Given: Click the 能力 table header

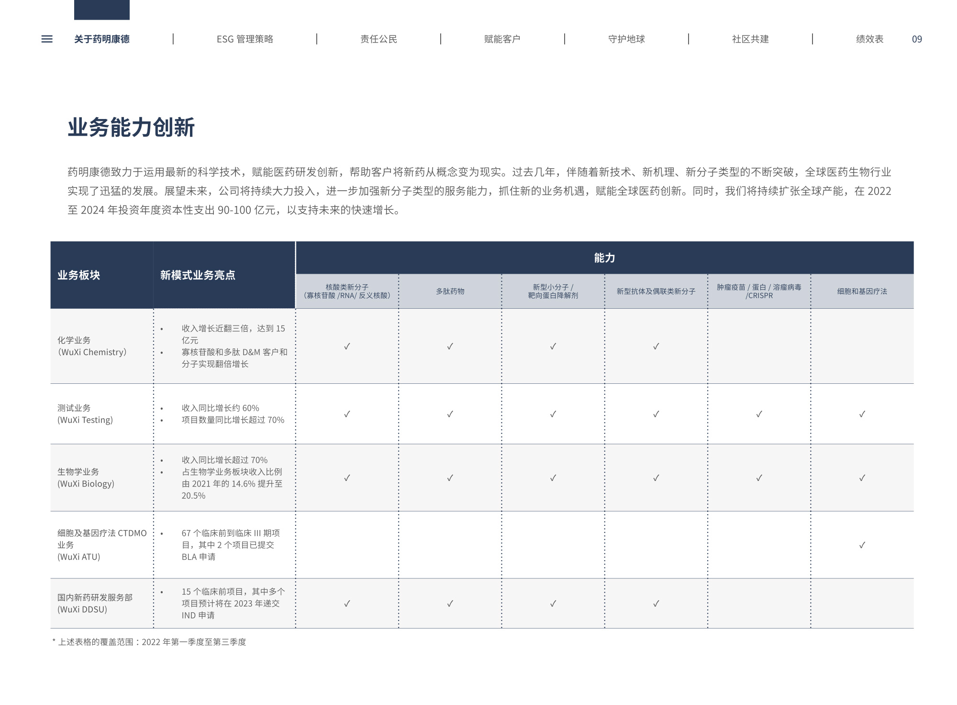Looking at the screenshot, I should (x=604, y=258).
